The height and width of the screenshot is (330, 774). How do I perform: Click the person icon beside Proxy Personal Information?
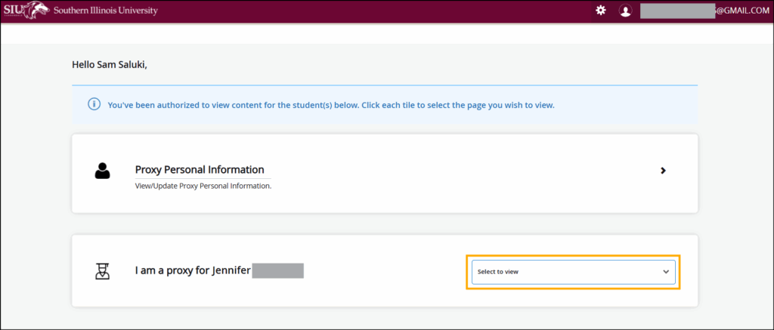(x=102, y=171)
